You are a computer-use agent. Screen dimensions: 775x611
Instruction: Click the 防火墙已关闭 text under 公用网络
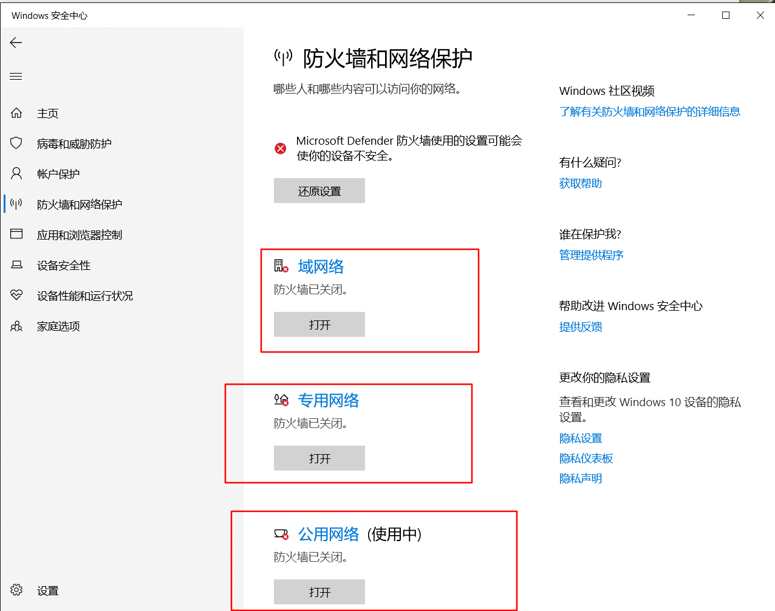click(311, 557)
